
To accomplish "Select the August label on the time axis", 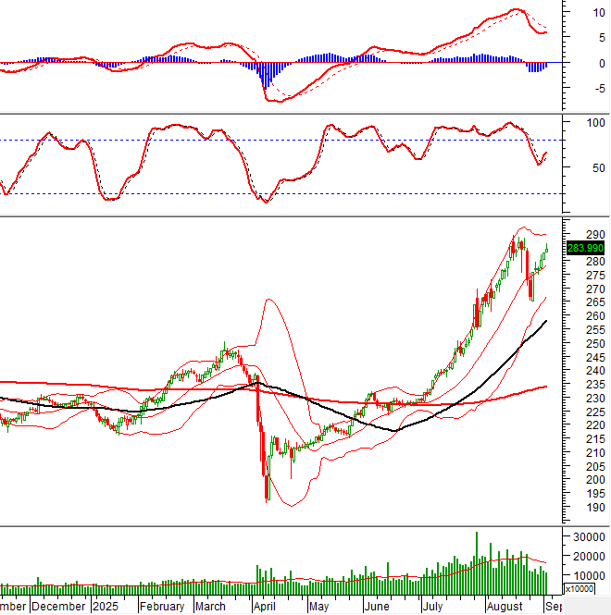I will pos(505,607).
